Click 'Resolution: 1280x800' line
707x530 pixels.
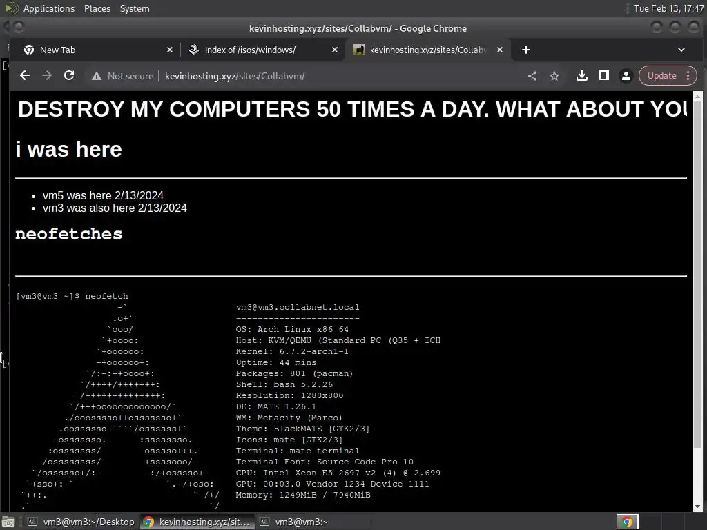[x=289, y=395]
